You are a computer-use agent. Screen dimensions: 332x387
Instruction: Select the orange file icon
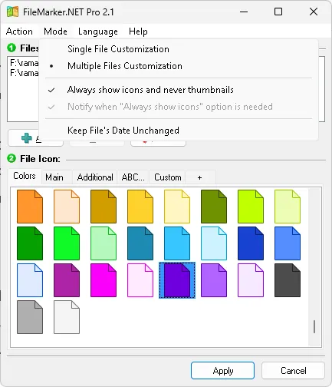pos(30,207)
